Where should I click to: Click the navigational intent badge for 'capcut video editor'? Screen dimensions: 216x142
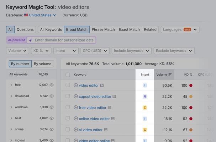point(145,97)
